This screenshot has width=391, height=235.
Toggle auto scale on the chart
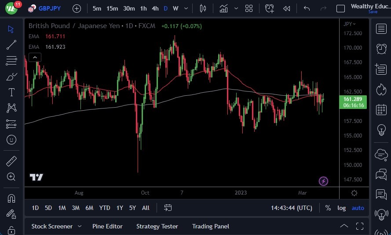tap(358, 208)
